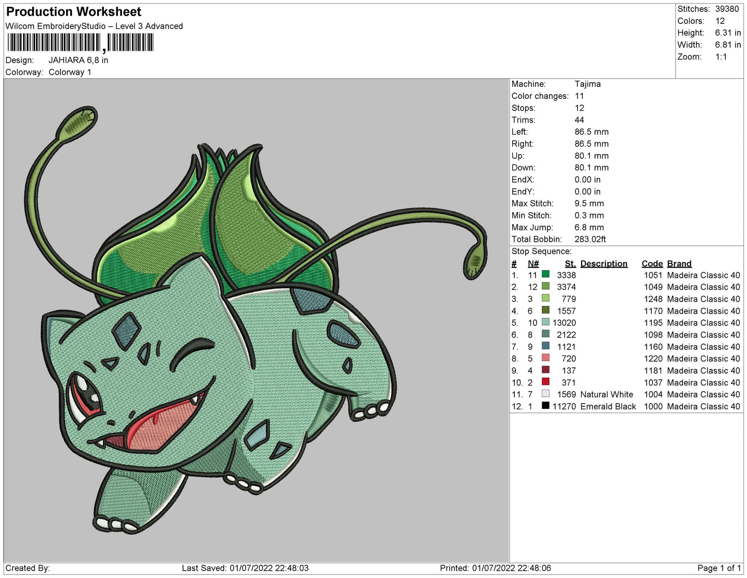Image resolution: width=747 pixels, height=578 pixels.
Task: Click stitch count '11270' in stop 12
Action: (564, 406)
